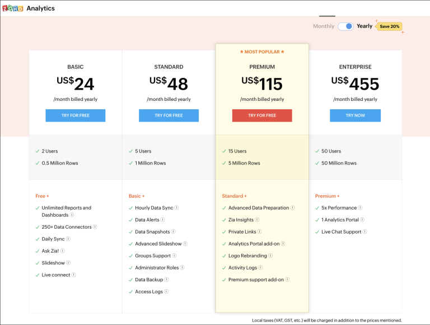Show info for Zia Insights
The image size is (430, 325).
point(257,220)
